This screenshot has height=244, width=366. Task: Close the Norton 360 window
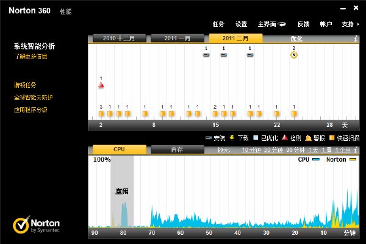pos(356,8)
